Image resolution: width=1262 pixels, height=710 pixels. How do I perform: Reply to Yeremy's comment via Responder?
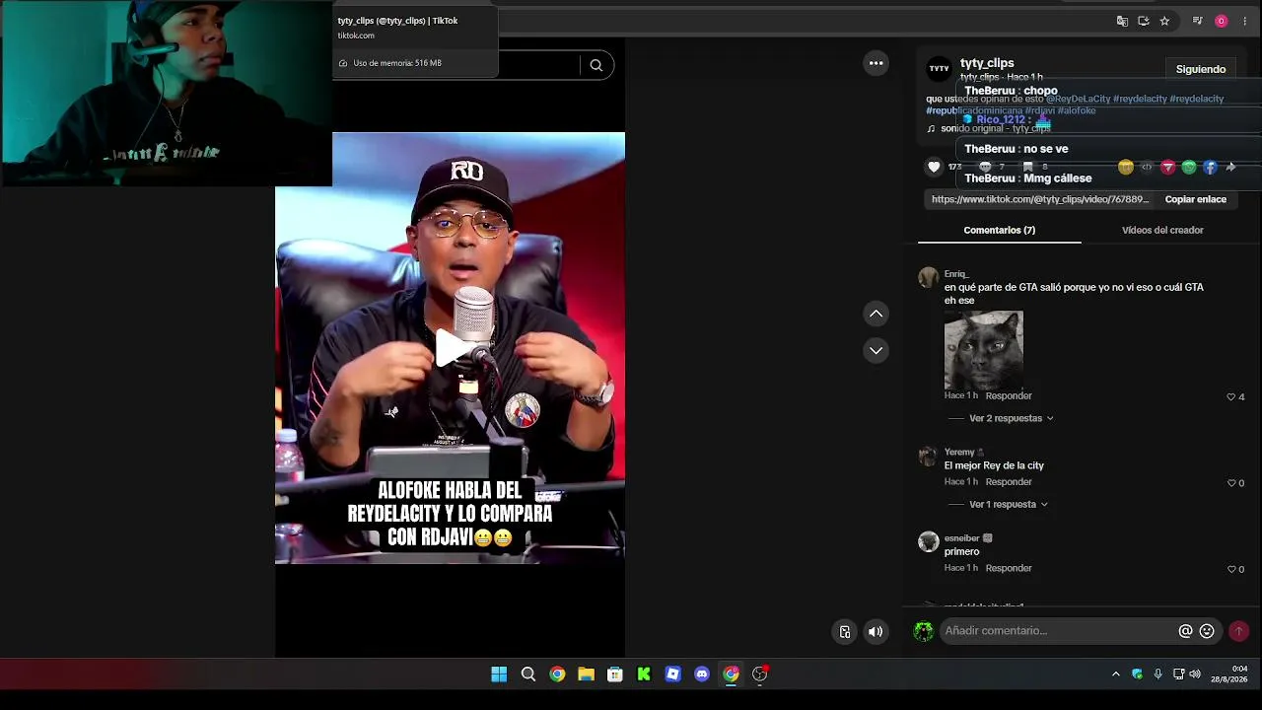coord(1009,481)
